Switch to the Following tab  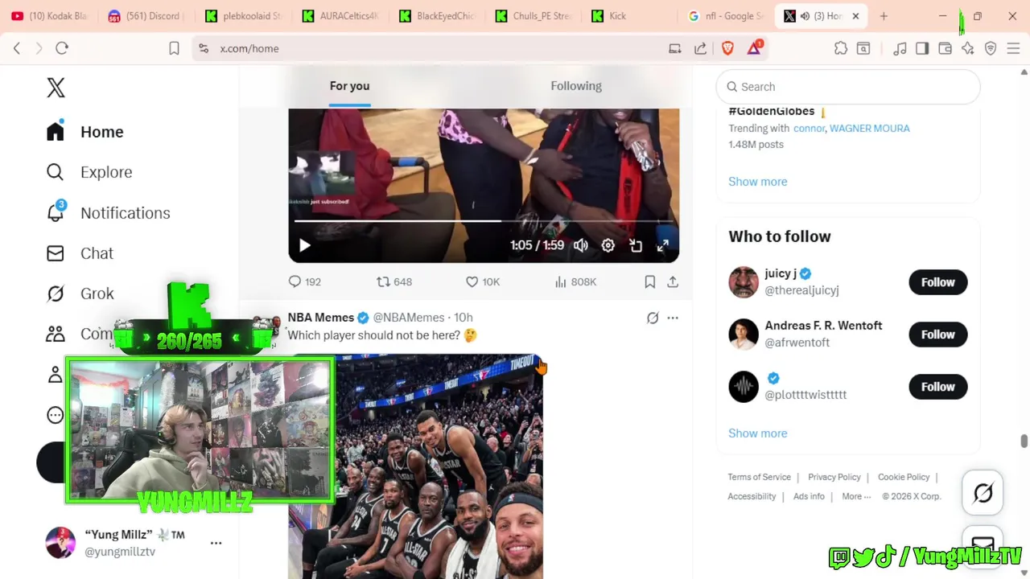[x=576, y=86]
